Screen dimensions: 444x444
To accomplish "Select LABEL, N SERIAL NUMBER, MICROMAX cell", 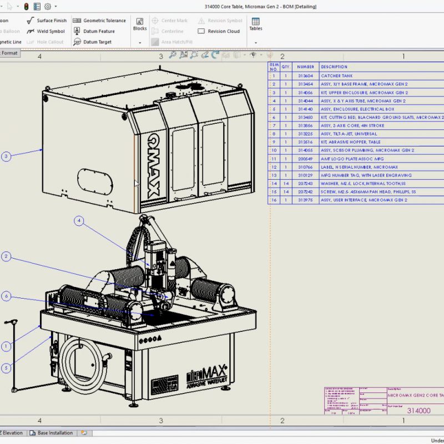I will pos(381,167).
